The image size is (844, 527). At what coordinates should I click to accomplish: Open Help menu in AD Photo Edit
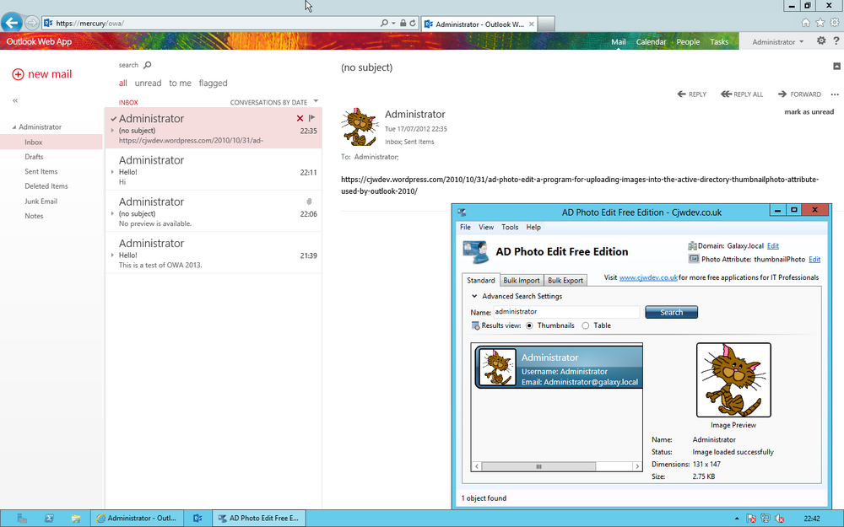(533, 227)
